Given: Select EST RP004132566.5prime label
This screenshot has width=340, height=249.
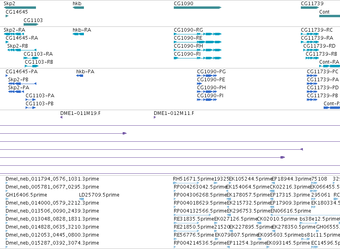Looking at the screenshot, I should point(200,211).
